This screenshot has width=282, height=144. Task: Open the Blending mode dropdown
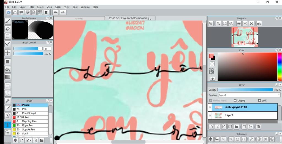(249, 95)
